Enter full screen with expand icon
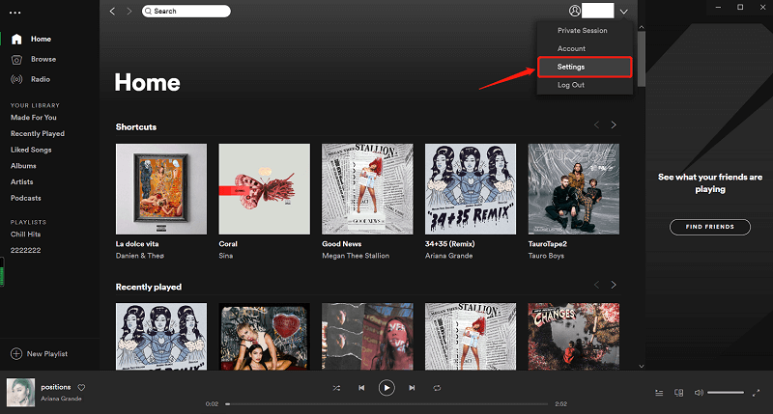 [757, 393]
